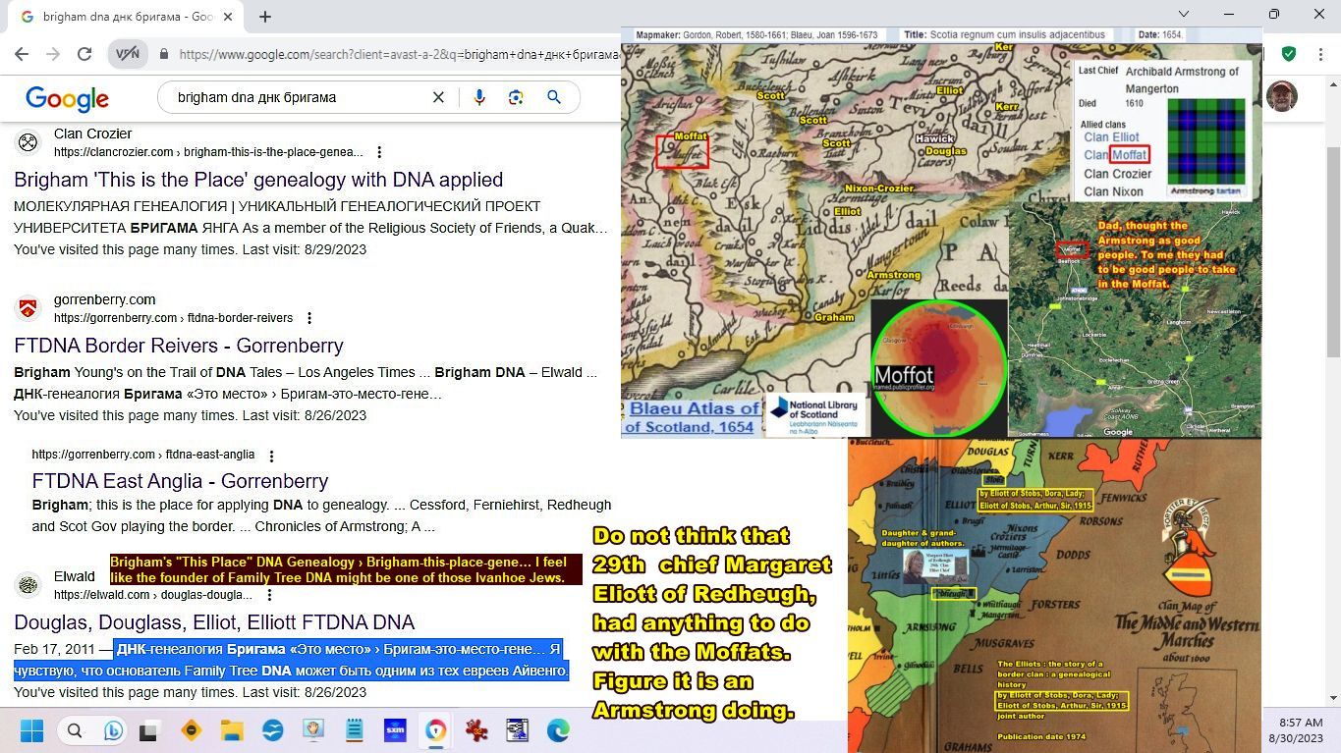Close the brigham dna search tab
The image size is (1341, 753).
click(x=229, y=17)
